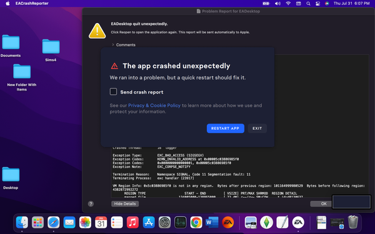Show battery status in menu bar
375x234 pixels.
(266, 3)
